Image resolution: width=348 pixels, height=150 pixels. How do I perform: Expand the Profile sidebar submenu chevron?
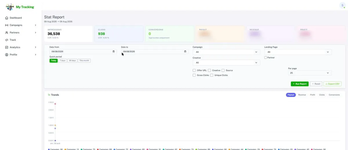tap(35, 55)
